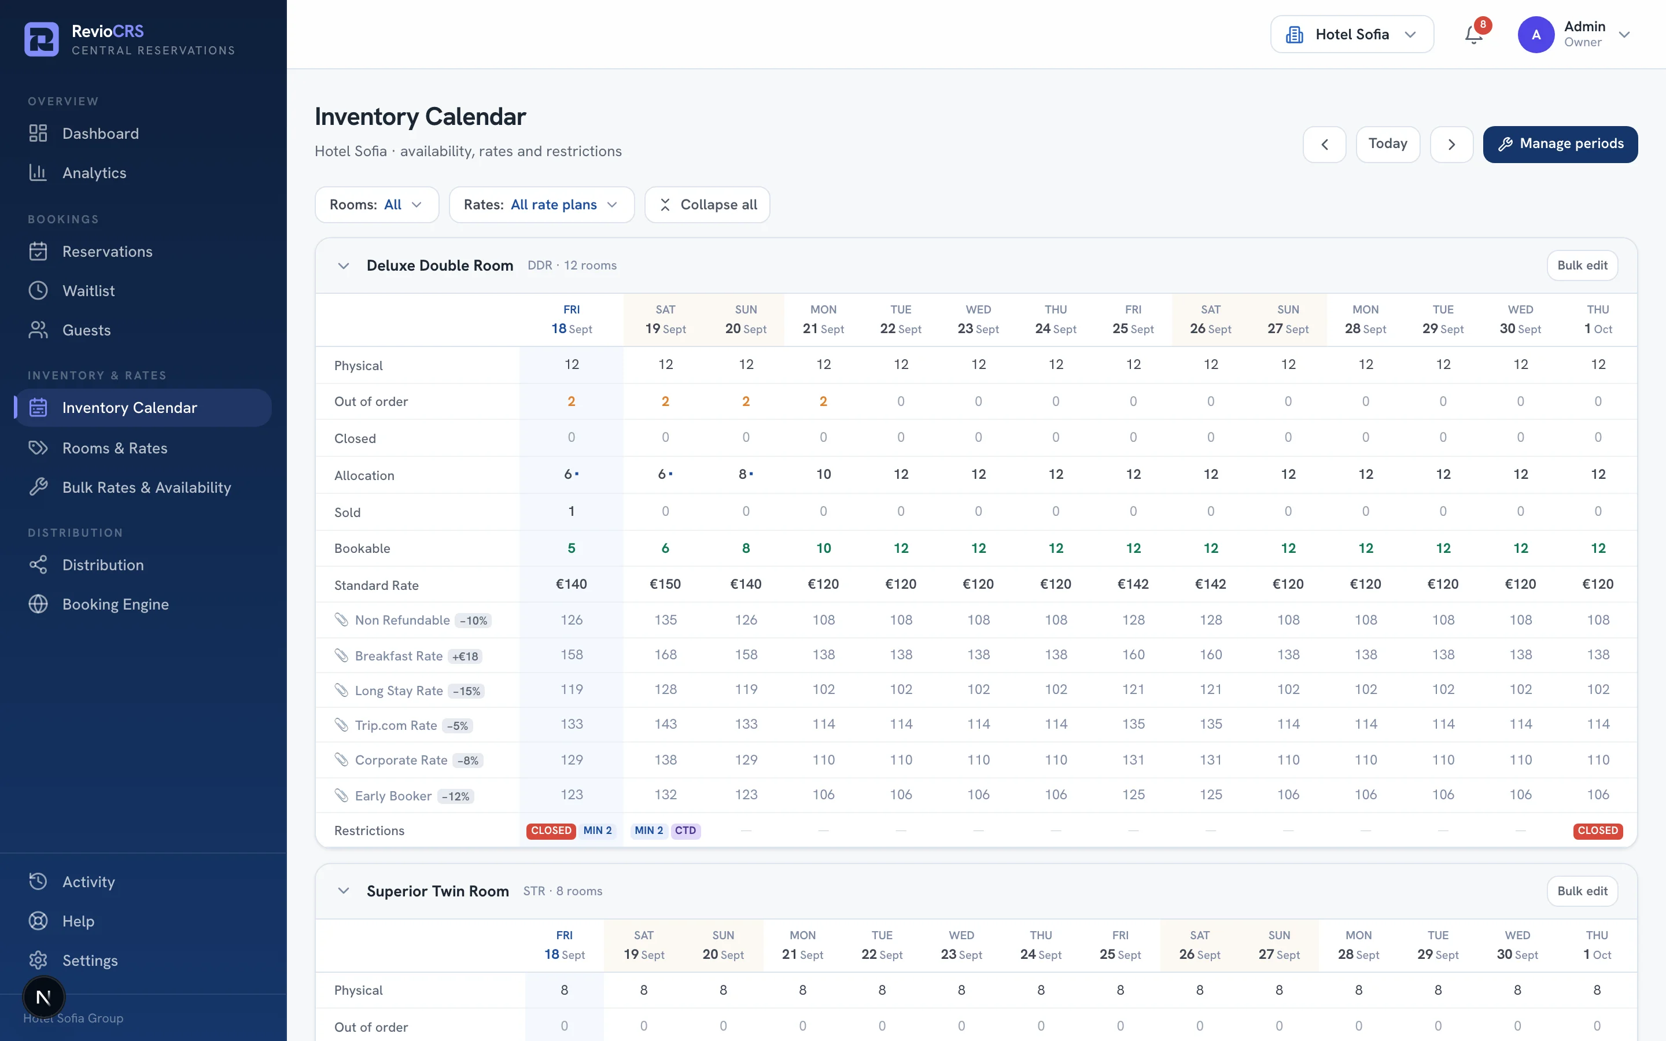Click Breakfast Rate 168 on 19 Sept
1666x1041 pixels.
pos(665,655)
